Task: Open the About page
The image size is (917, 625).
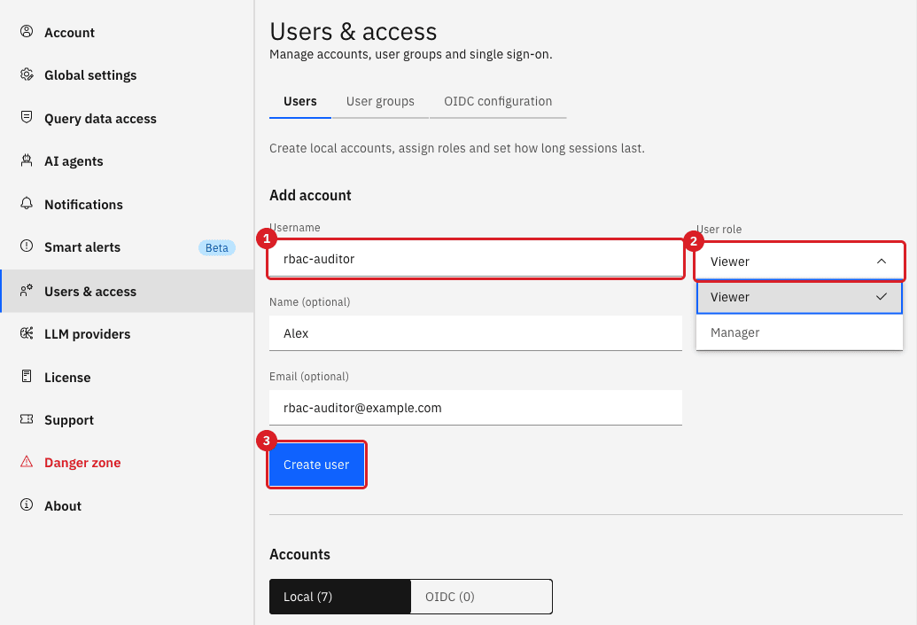Action: click(127, 505)
